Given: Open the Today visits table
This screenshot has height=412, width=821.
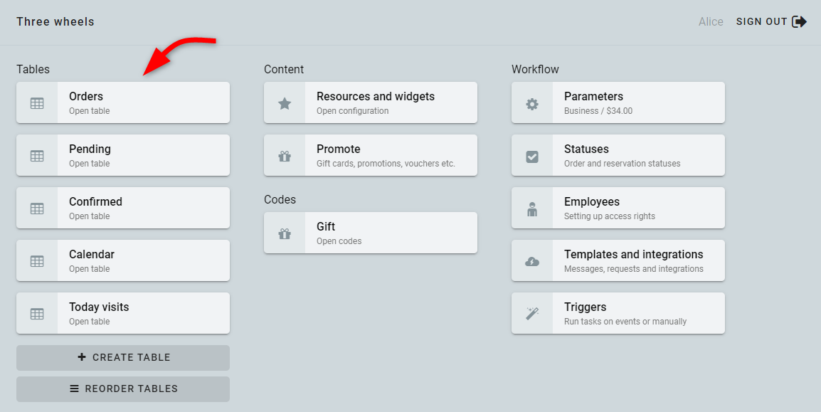Looking at the screenshot, I should point(123,313).
